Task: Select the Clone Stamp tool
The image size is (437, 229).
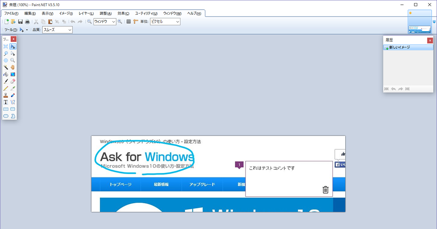Action: click(x=6, y=95)
